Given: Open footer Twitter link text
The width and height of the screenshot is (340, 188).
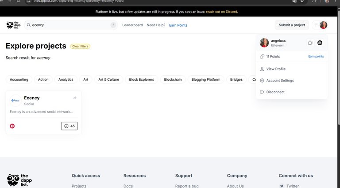Looking at the screenshot, I should coord(293,186).
